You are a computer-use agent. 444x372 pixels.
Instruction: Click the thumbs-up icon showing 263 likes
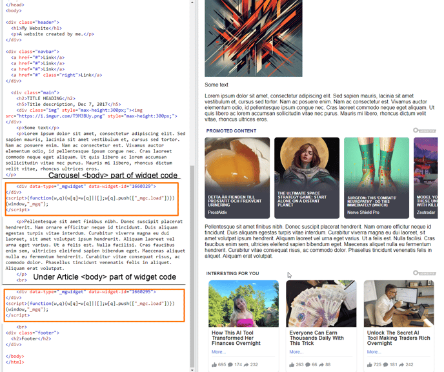[x=292, y=365]
